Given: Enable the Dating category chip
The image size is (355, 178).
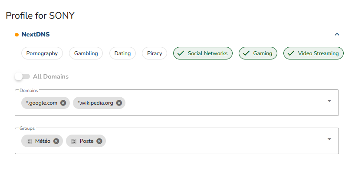Looking at the screenshot, I should click(x=122, y=53).
